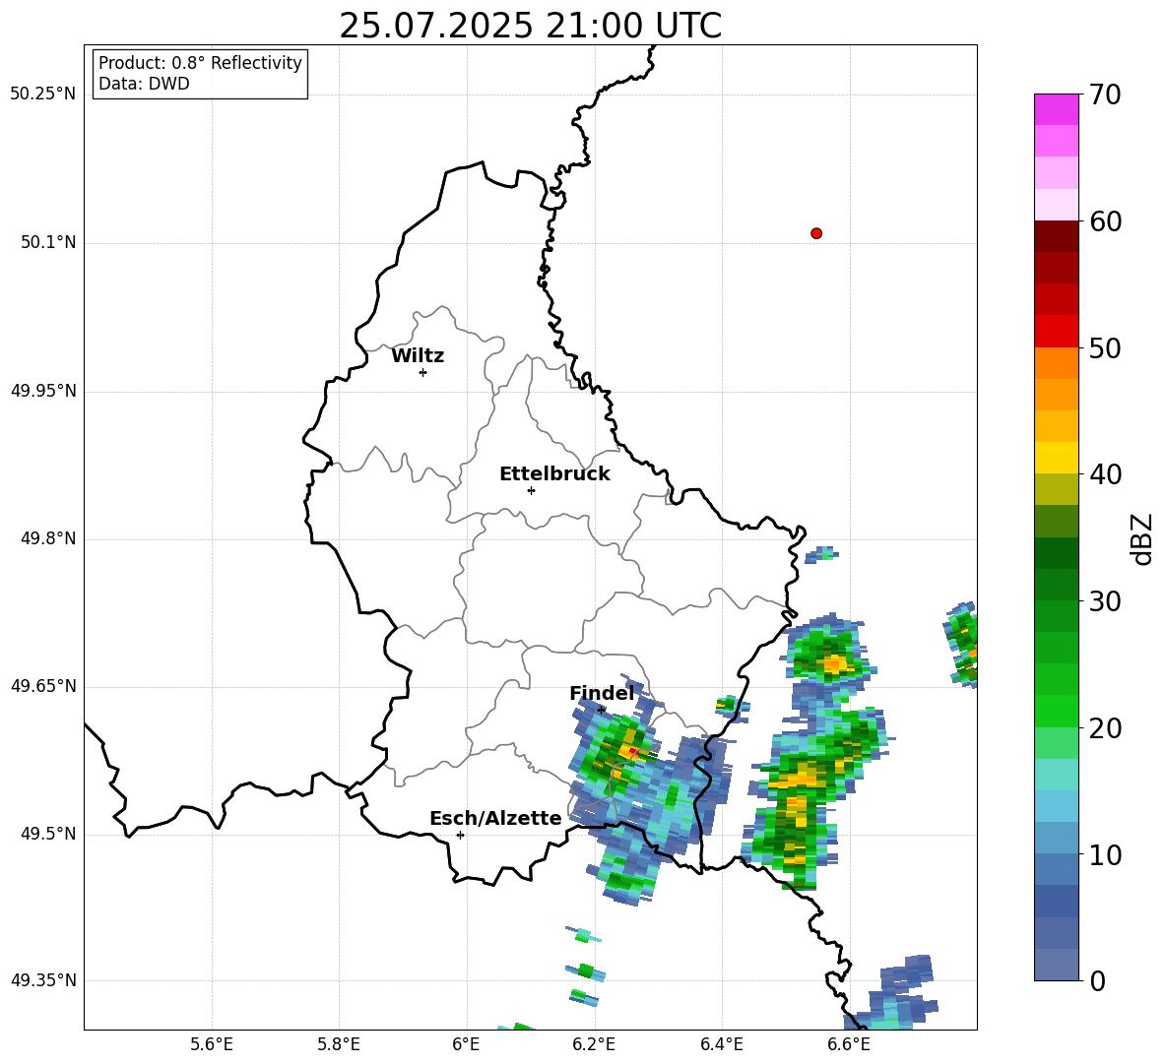Click the 0 tick on colorbar
Image resolution: width=1166 pixels, height=1064 pixels.
[x=1097, y=980]
